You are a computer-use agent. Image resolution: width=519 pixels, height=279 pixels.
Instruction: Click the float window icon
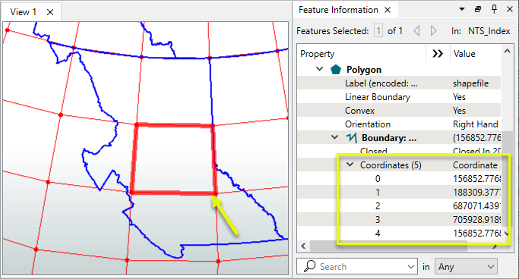[x=478, y=9]
